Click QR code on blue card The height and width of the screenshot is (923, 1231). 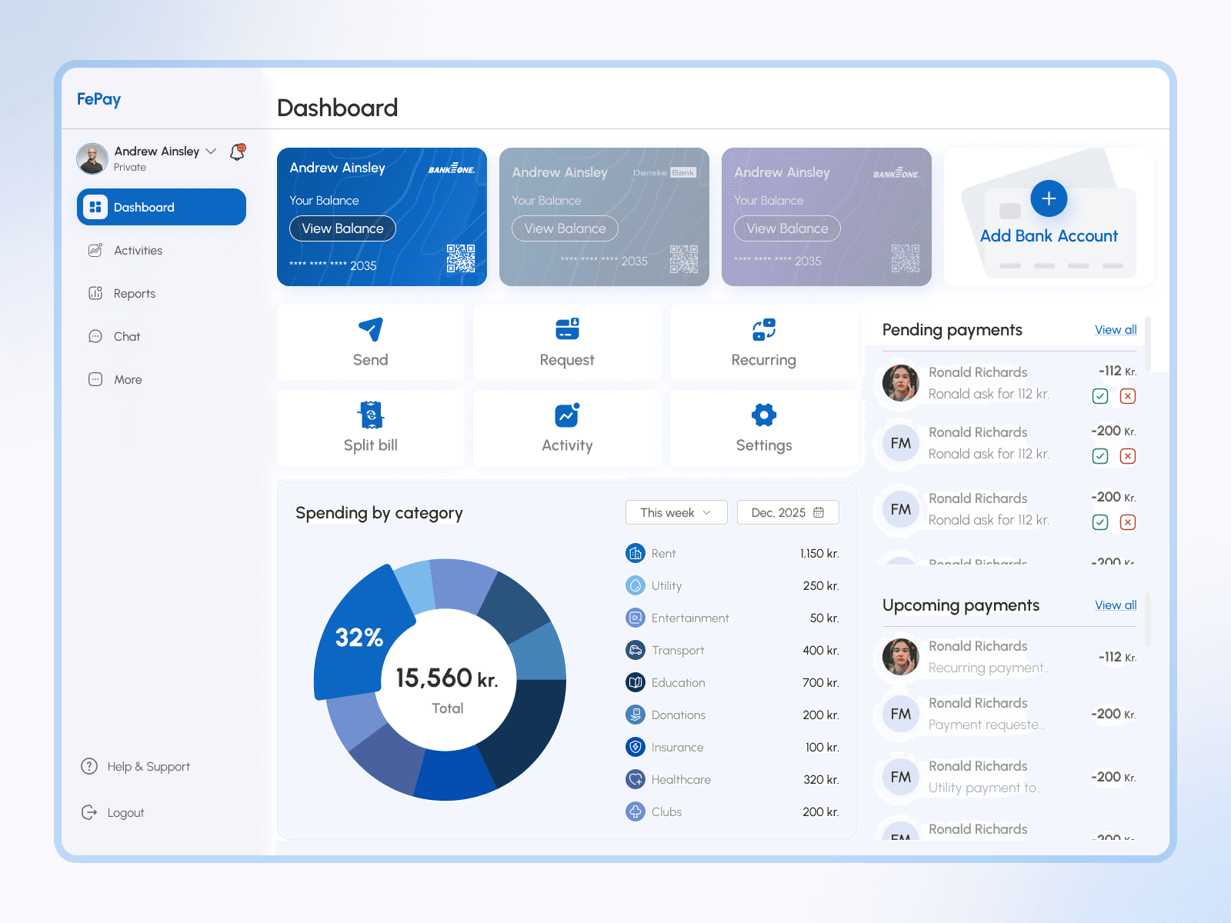tap(461, 258)
